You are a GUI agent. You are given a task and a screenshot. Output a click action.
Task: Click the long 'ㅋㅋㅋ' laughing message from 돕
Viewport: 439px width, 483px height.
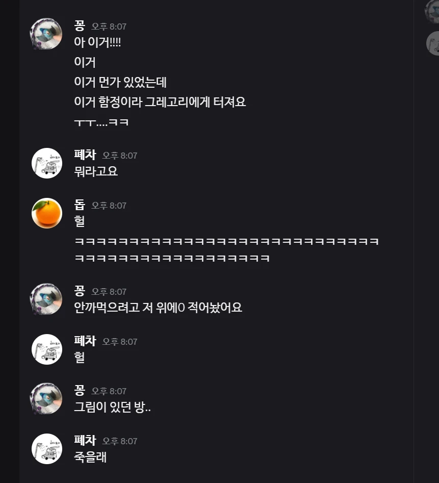[x=226, y=241]
